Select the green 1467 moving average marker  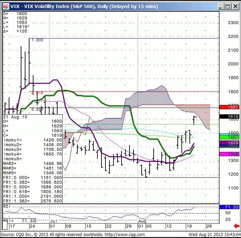229,137
